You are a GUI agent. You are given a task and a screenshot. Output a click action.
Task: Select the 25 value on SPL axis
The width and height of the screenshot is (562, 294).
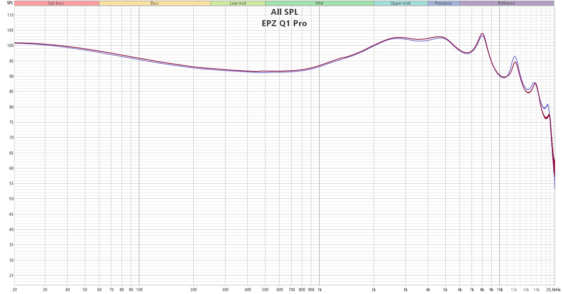tap(11, 276)
